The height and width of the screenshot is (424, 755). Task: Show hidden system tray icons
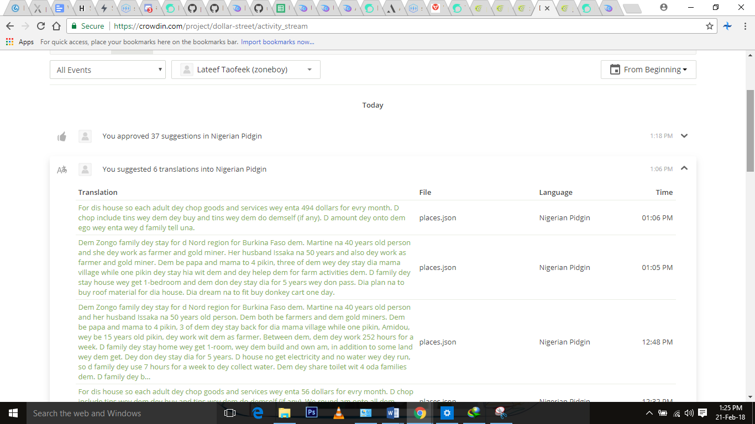[649, 413]
